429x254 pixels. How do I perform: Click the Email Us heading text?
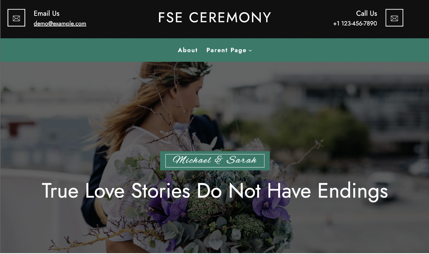46,13
